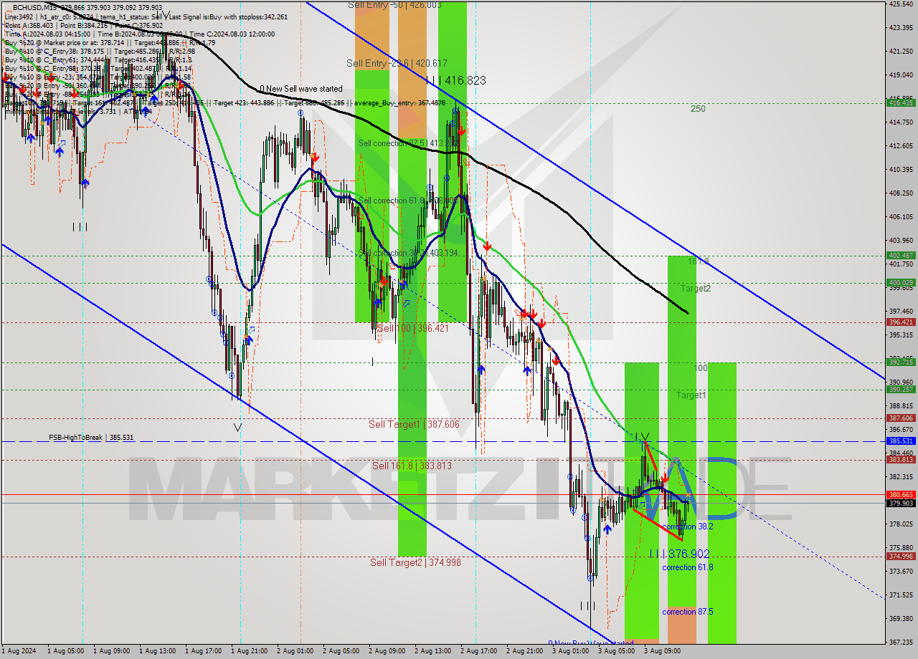Select the green '250' level label
The height and width of the screenshot is (659, 918).
[x=698, y=109]
